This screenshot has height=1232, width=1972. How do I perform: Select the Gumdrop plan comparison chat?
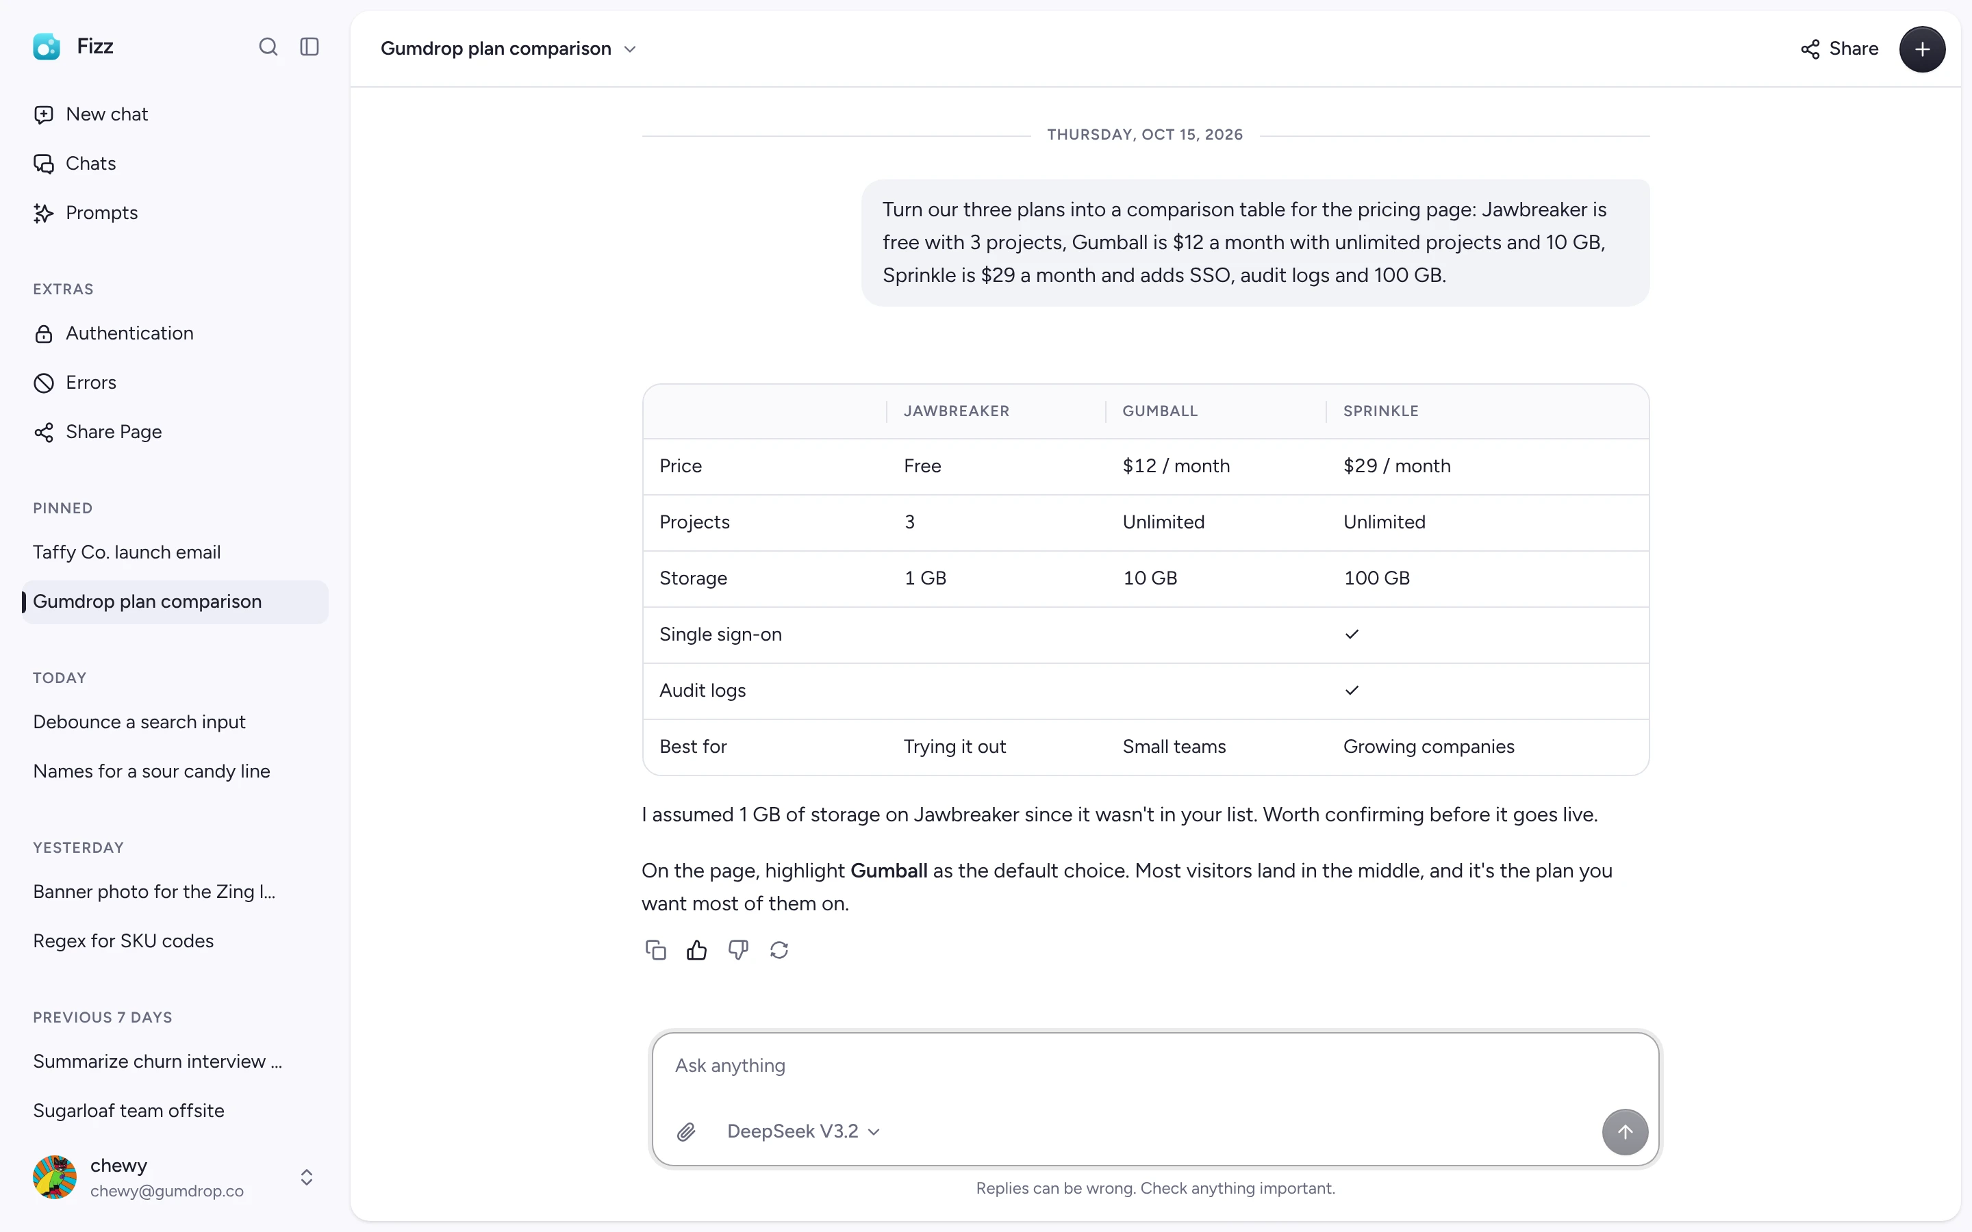pyautogui.click(x=175, y=602)
